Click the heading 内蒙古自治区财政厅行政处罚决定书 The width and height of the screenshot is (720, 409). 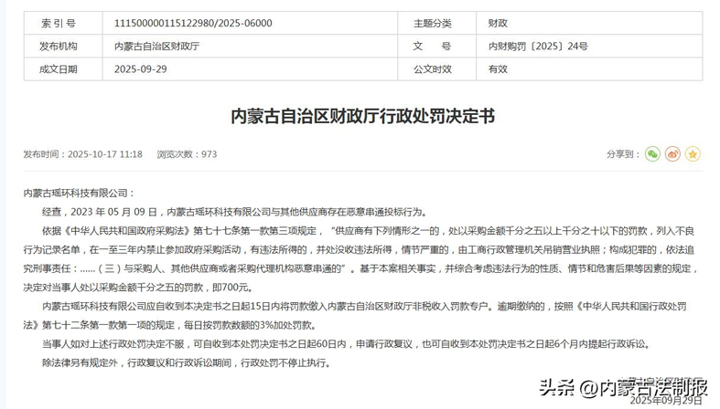363,116
